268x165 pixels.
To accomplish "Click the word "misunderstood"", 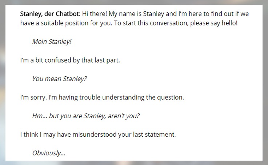I will (x=94, y=134).
